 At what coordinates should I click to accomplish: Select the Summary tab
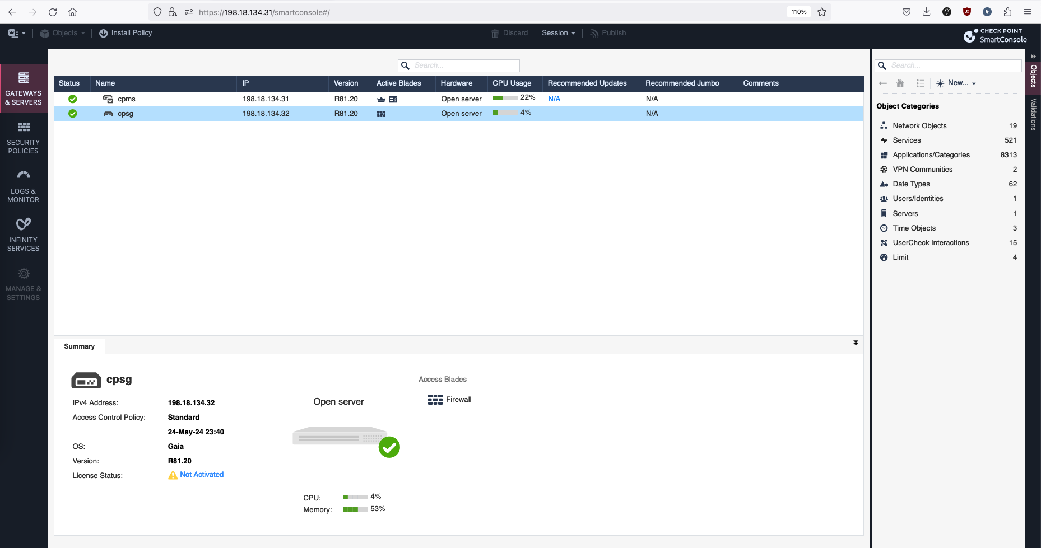click(80, 346)
